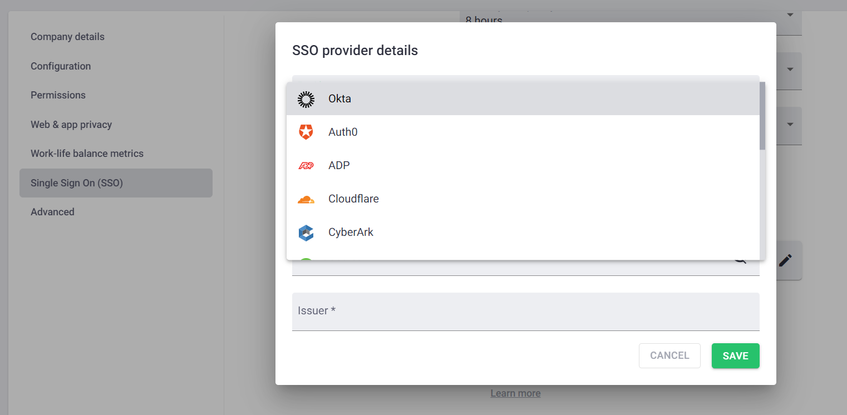Click the provider list scrollbar
Image resolution: width=847 pixels, height=415 pixels.
coord(762,116)
